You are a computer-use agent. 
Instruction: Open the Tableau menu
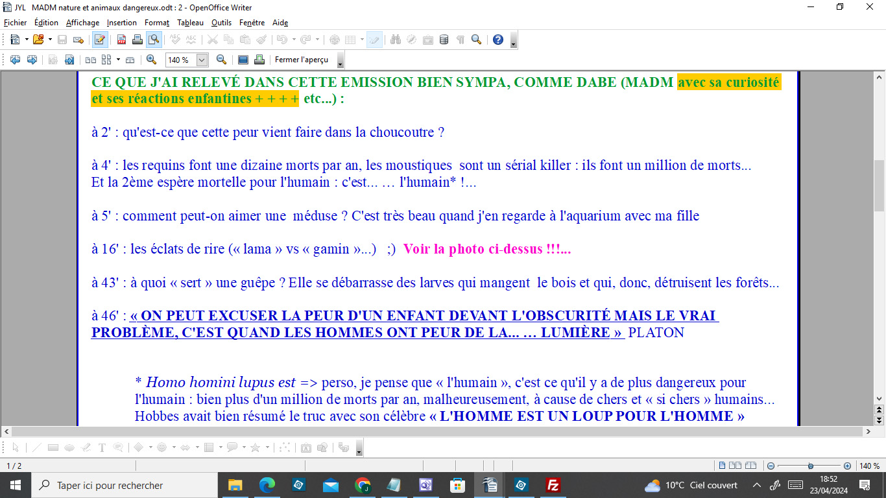(190, 23)
